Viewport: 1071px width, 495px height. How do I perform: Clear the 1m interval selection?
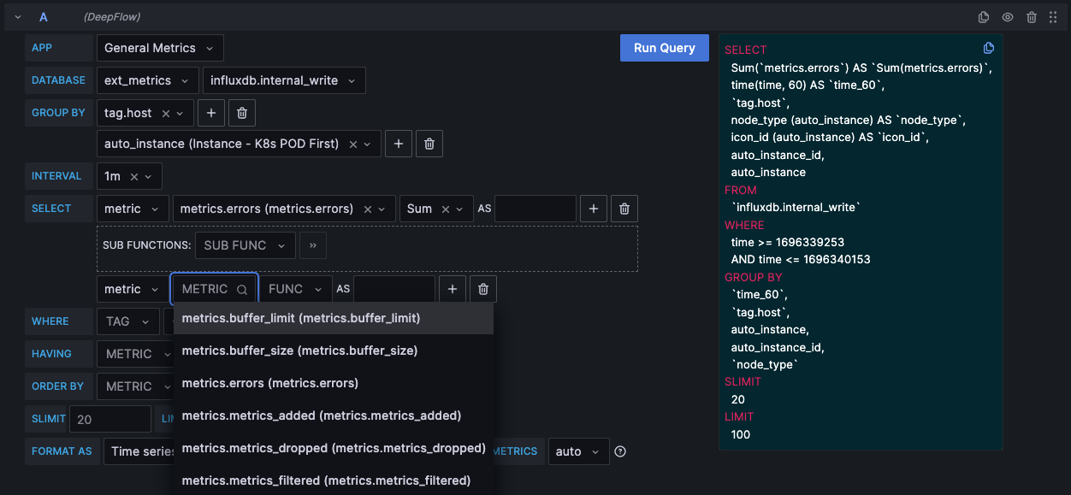click(133, 177)
